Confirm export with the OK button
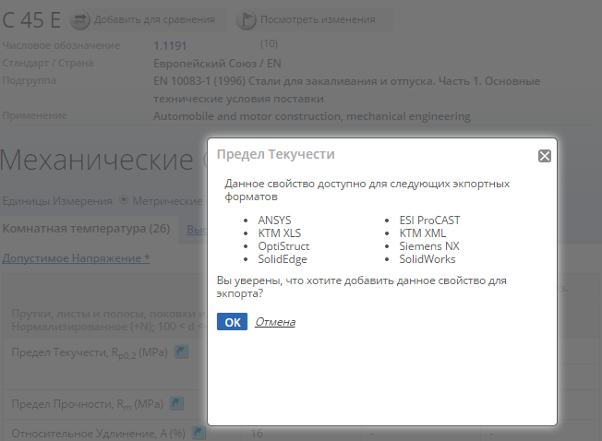The height and width of the screenshot is (441, 602). 232,322
